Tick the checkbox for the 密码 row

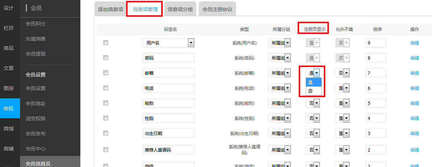point(105,57)
